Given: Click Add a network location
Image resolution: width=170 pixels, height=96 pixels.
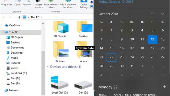Looking at the screenshot, I should pyautogui.click(x=68, y=4).
